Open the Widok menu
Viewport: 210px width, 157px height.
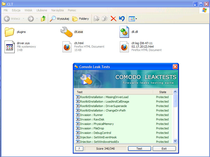click(28, 10)
